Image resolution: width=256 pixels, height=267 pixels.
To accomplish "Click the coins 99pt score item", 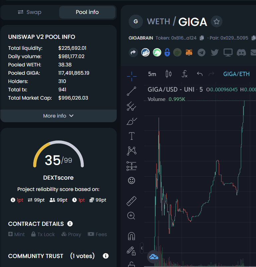I will pyautogui.click(x=98, y=200).
